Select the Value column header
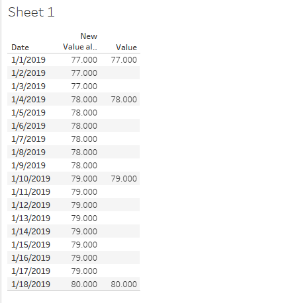This screenshot has width=282, height=303. click(x=126, y=48)
